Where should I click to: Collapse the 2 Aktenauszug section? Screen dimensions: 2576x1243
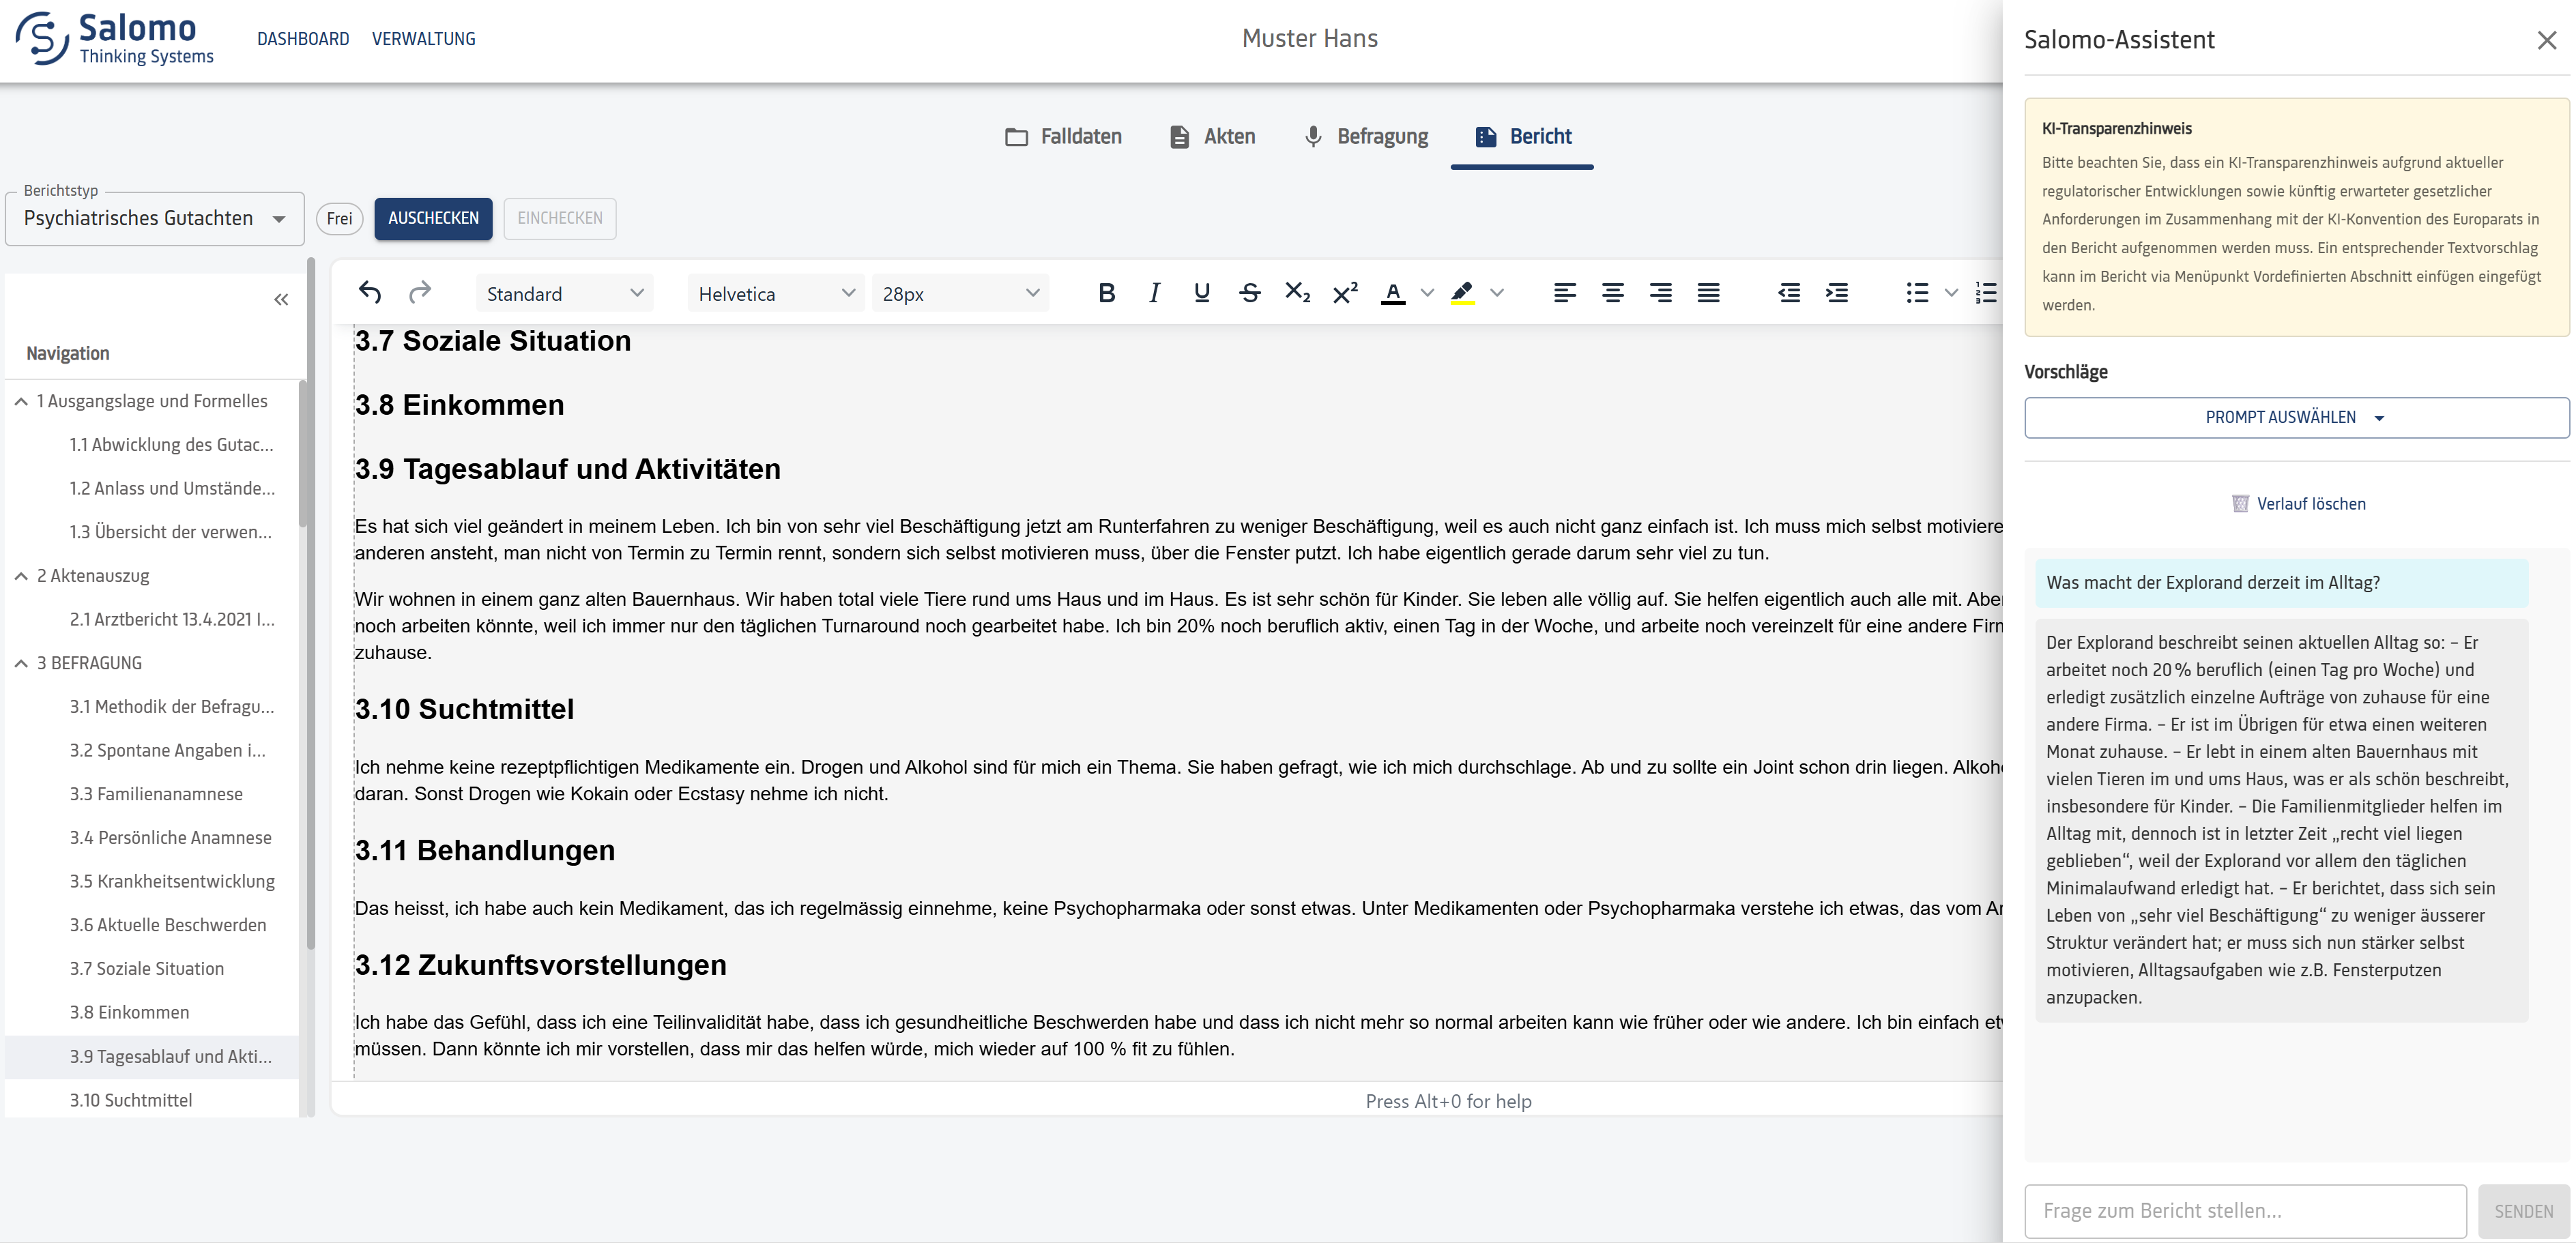point(21,576)
